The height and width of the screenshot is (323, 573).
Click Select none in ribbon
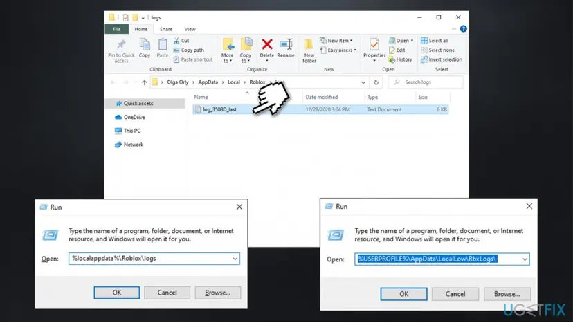[x=438, y=50]
